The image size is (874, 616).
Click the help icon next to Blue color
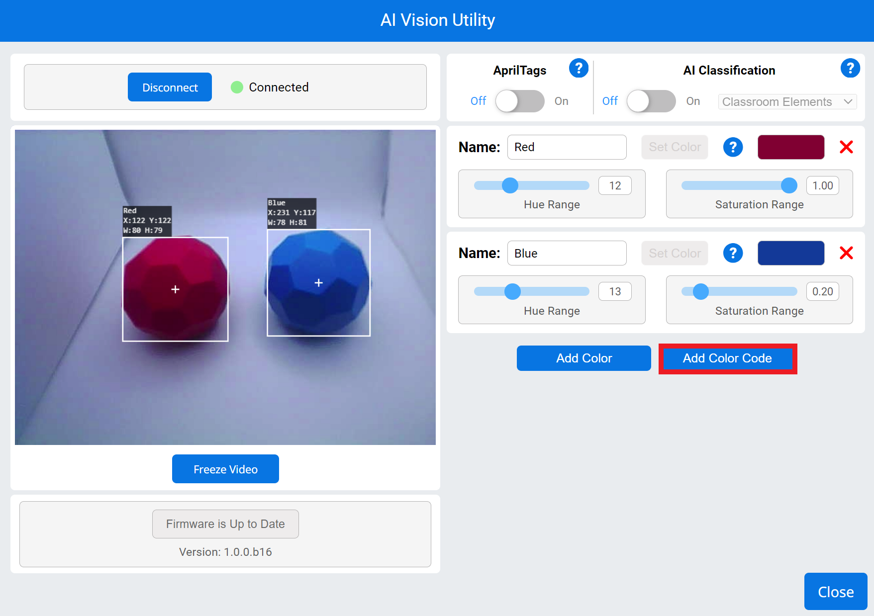733,253
